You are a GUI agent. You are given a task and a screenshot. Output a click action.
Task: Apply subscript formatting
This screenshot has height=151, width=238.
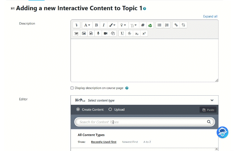coord(137,34)
